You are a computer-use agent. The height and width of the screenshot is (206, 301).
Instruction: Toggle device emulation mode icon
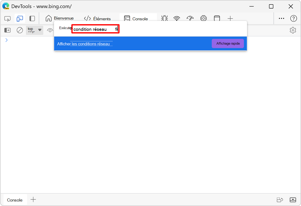point(20,19)
